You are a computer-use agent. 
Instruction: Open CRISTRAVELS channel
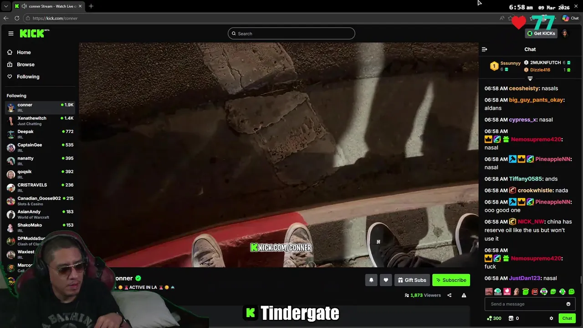click(x=40, y=188)
